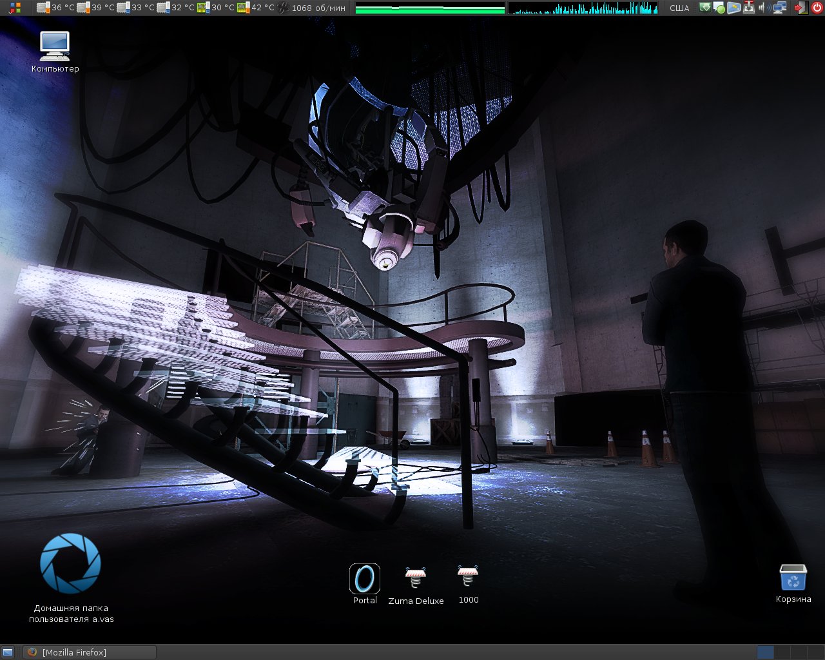The height and width of the screenshot is (660, 825).
Task: Open the green system load monitor graph
Action: [x=430, y=8]
